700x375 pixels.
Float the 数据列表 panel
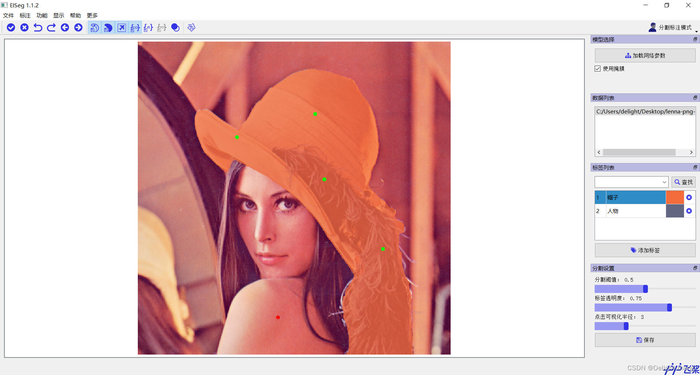point(695,98)
